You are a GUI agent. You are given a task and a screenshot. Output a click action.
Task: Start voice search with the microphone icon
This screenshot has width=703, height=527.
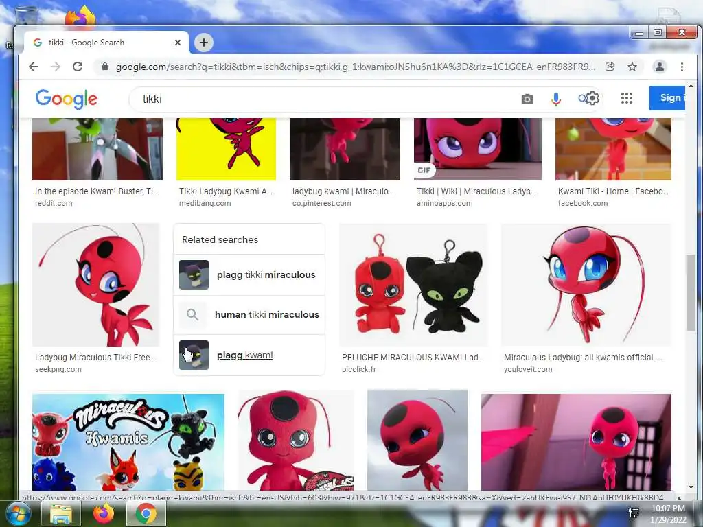556,99
